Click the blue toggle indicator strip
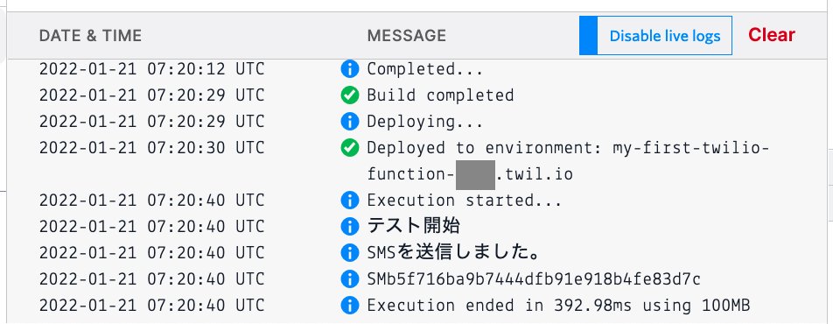The width and height of the screenshot is (833, 324). tap(589, 36)
